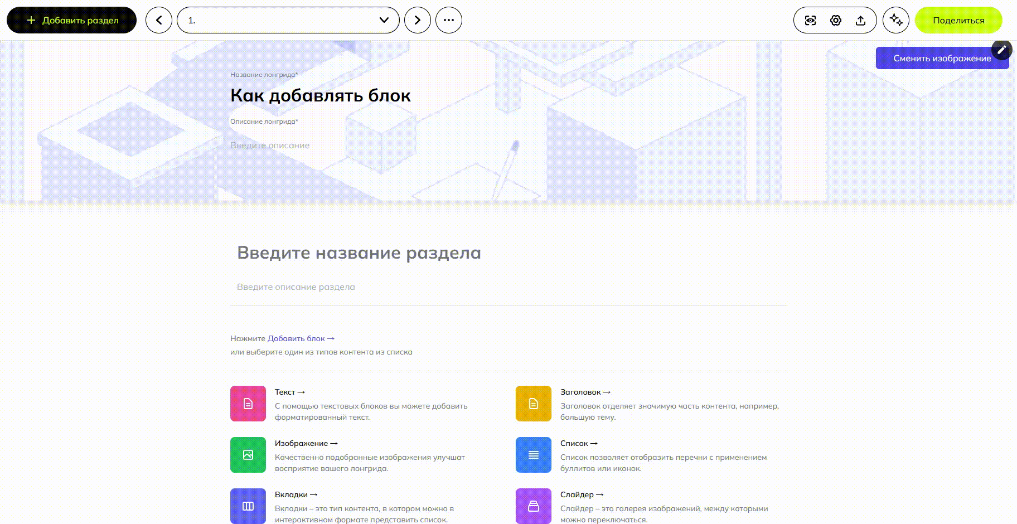Select the green Image block icon
Screen dimensions: 1017x524
(248, 455)
